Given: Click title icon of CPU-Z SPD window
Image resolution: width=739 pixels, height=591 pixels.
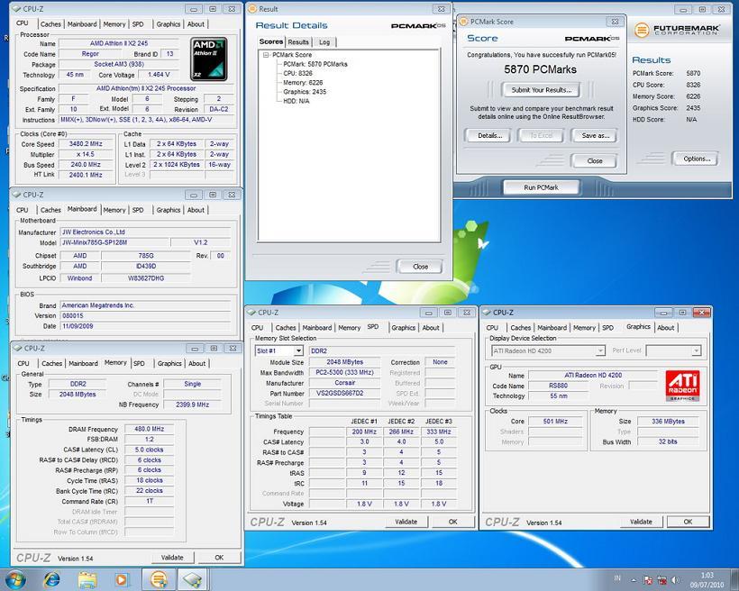Looking at the screenshot, I should coord(251,313).
